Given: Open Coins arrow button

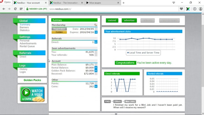Looking at the screenshot, I should 96,86.
